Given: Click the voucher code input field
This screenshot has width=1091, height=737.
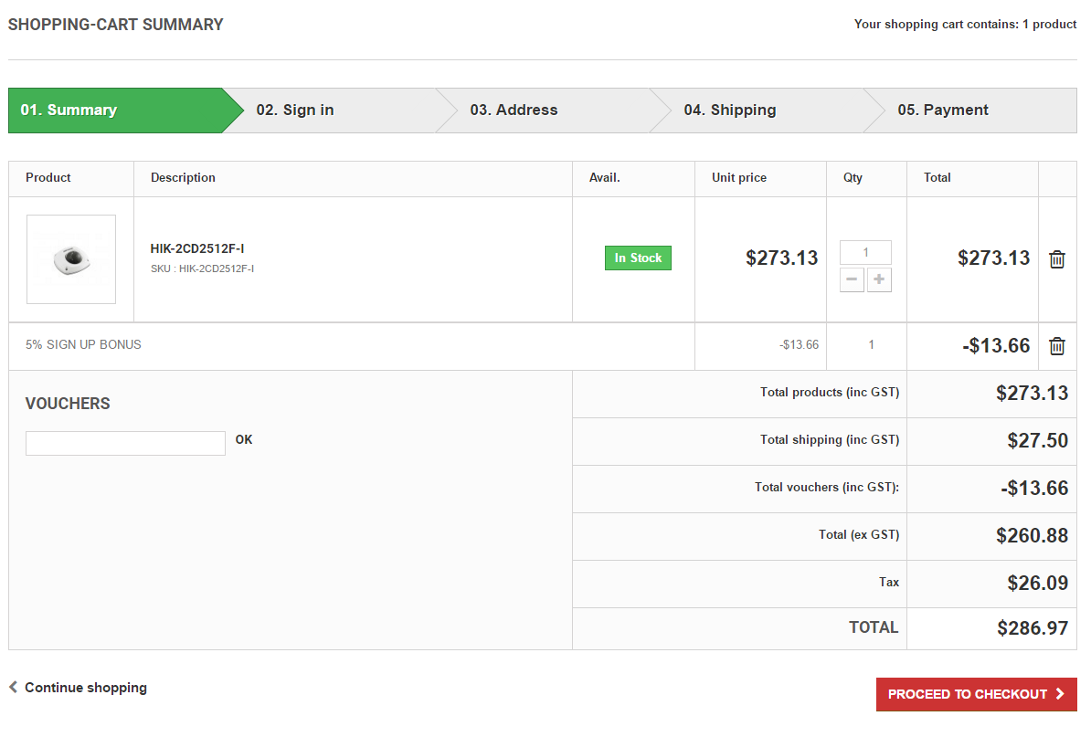Looking at the screenshot, I should [125, 443].
